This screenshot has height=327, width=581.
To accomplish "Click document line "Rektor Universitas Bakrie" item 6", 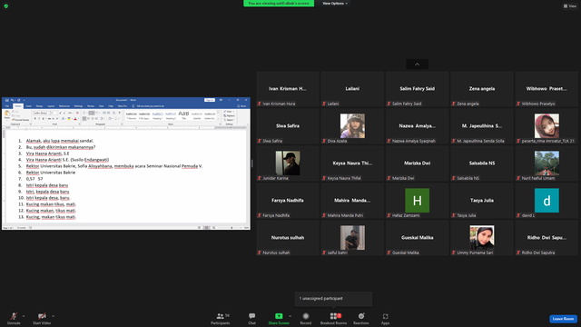I will [51, 173].
